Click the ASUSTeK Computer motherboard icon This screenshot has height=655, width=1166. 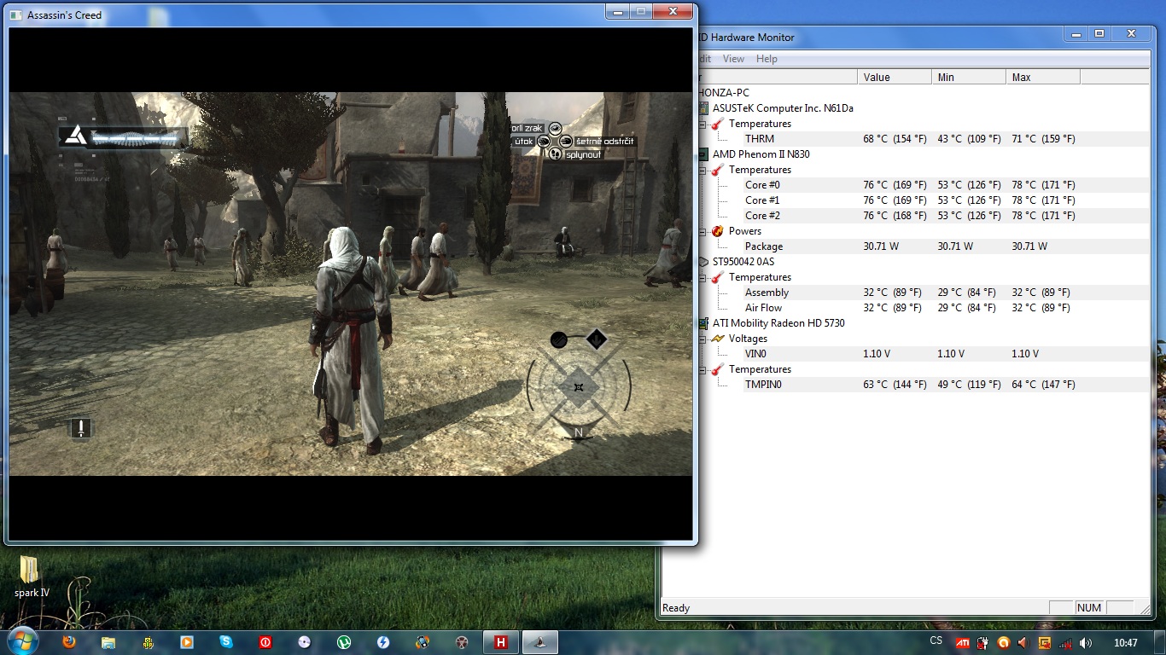[x=704, y=108]
